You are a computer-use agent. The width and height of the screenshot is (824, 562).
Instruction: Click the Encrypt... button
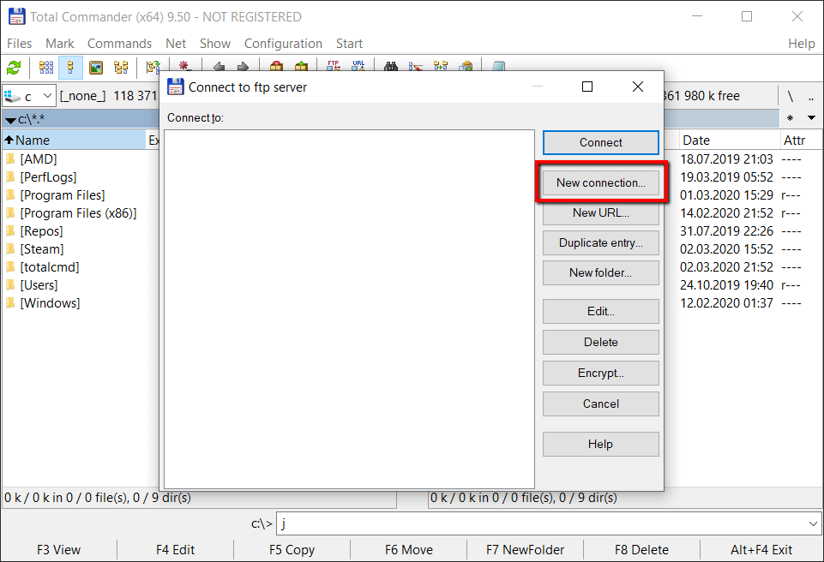[601, 373]
